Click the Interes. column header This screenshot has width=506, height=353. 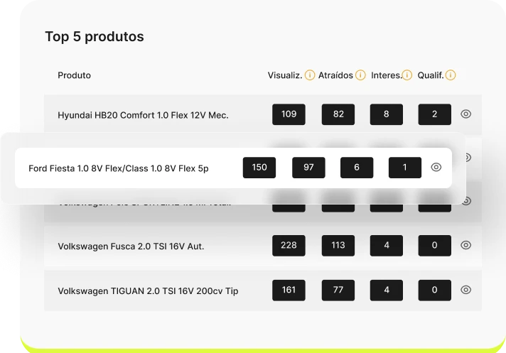[387, 75]
